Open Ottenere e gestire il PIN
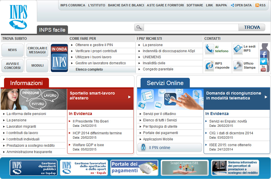Screen dimensions: 271x179 [x=94, y=45]
